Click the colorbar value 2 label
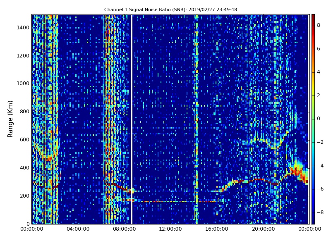 (x=319, y=95)
